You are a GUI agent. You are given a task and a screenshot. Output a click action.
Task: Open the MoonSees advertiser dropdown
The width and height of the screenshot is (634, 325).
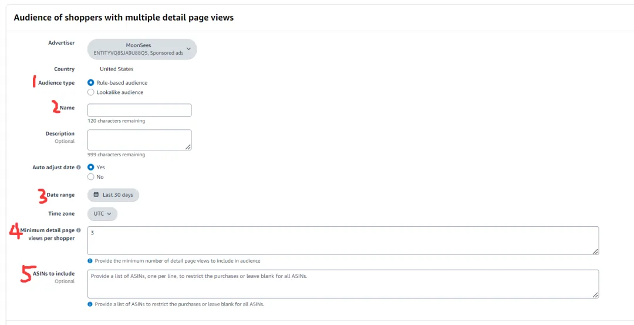[x=142, y=49]
